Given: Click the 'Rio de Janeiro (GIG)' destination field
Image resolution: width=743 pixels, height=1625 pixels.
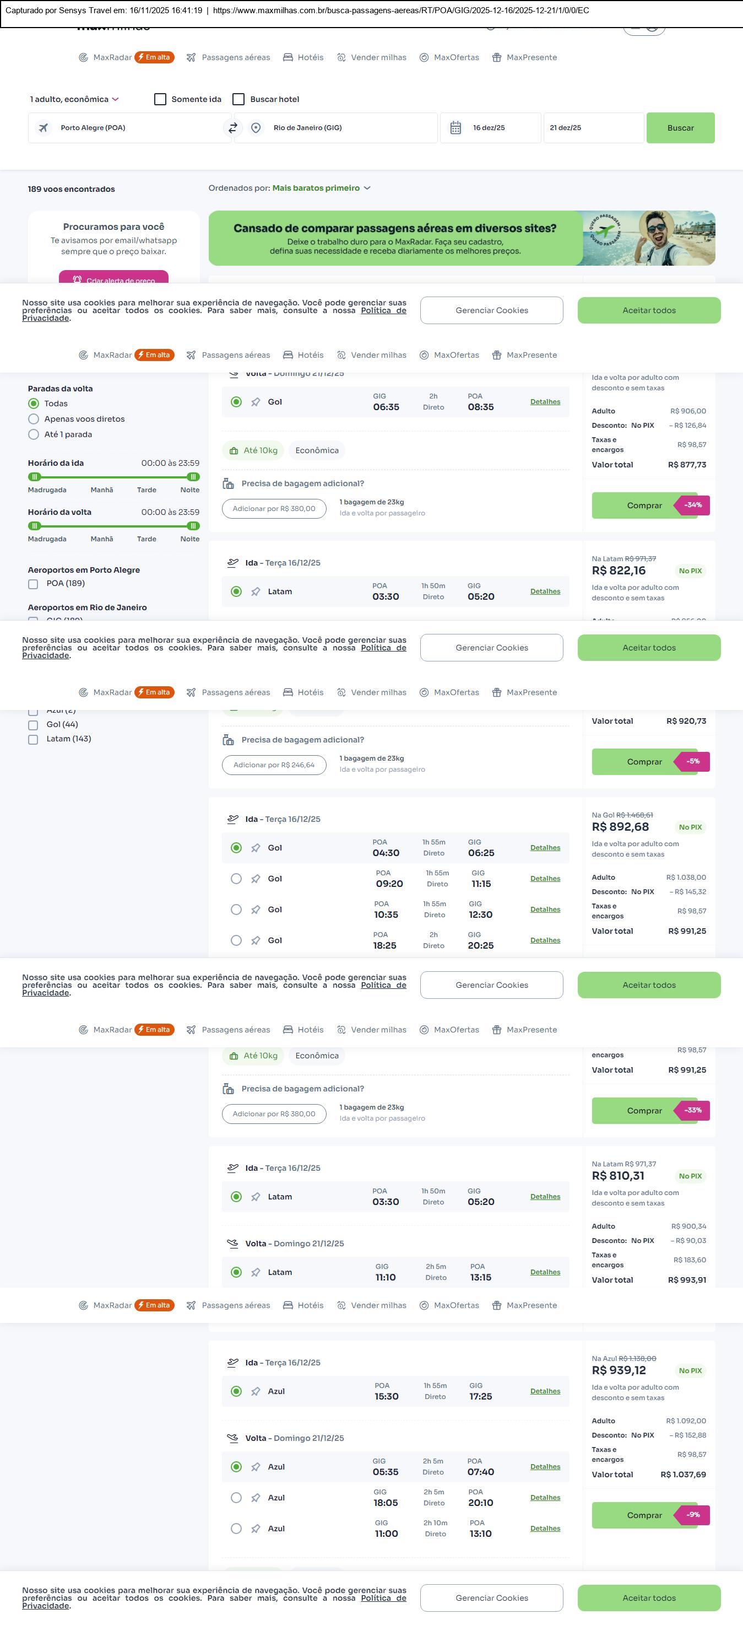Looking at the screenshot, I should (340, 128).
